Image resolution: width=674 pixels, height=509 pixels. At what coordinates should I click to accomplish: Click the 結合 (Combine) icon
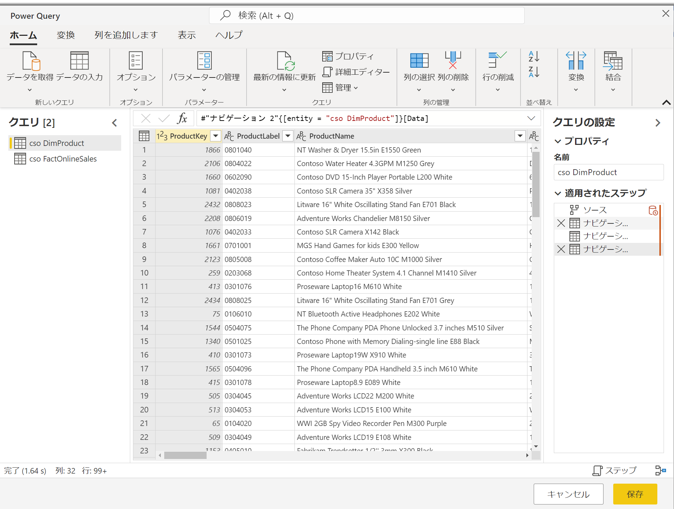pos(613,61)
